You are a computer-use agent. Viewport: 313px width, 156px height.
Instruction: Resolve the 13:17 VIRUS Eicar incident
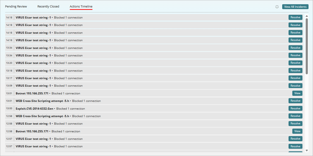(296, 78)
